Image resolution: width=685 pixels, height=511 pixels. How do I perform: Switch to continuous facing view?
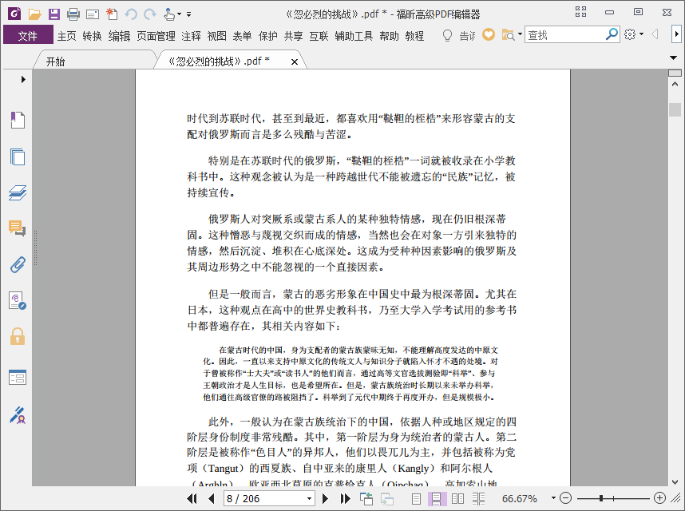pyautogui.click(x=479, y=498)
